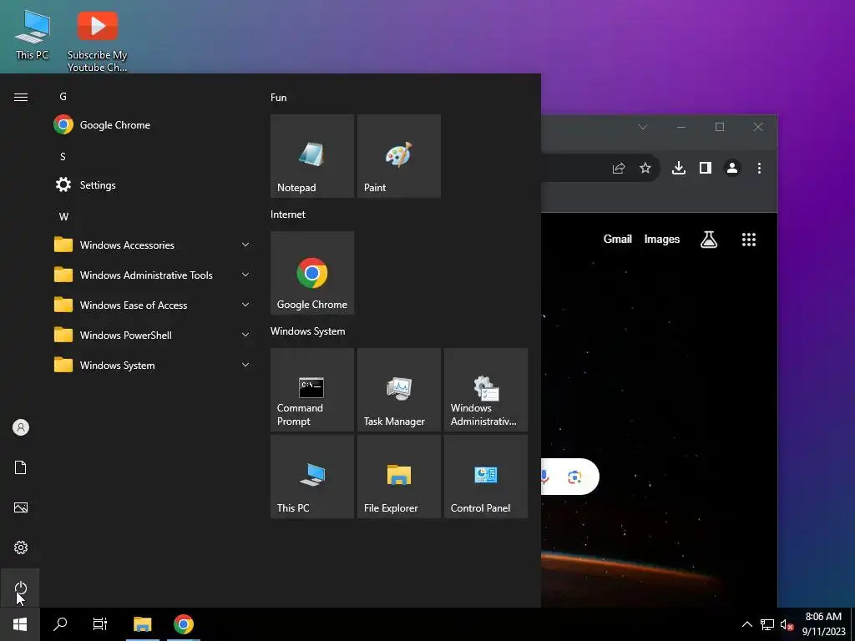
Task: Click the Images link
Action: 661,240
